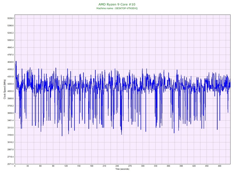This screenshot has height=175, width=234.
Task: Click the highest clock speed peak near the start
Action: pyautogui.click(x=16, y=62)
